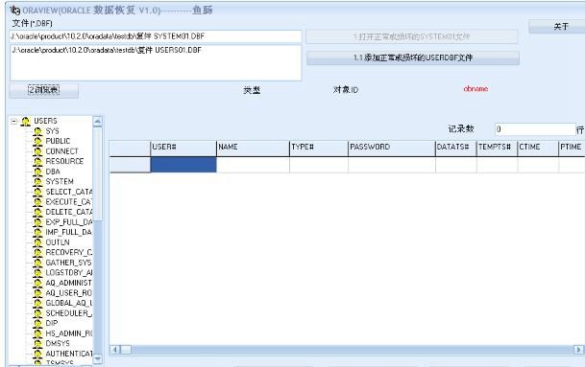Click the DATATS# column header
Viewport: 585px width, 367px height.
coord(456,148)
